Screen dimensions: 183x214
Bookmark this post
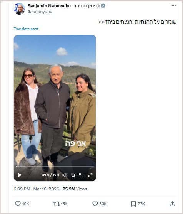[x=133, y=204]
